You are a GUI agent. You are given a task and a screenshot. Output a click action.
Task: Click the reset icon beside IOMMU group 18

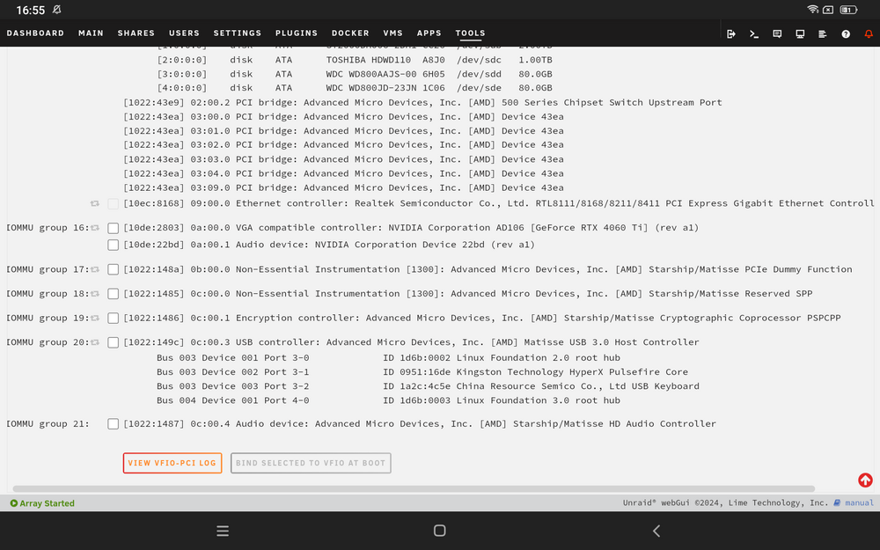click(95, 294)
